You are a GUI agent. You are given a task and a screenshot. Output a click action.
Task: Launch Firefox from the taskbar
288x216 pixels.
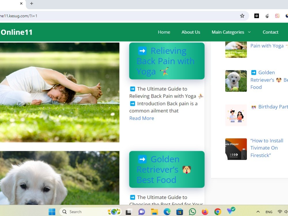[205, 212]
